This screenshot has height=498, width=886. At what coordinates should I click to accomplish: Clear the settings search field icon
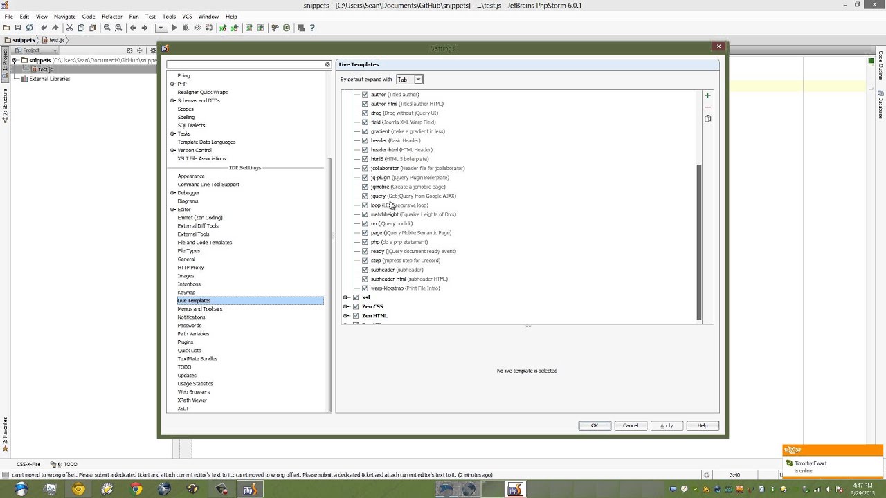(327, 64)
